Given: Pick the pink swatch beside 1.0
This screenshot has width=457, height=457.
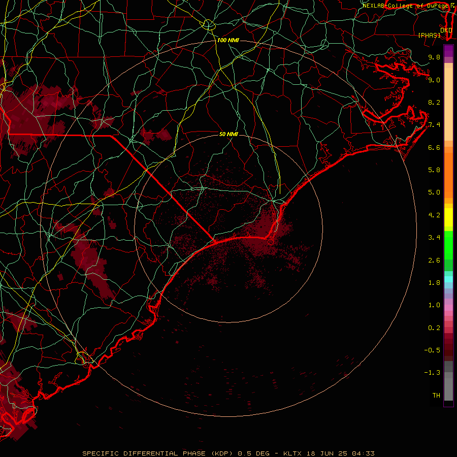Looking at the screenshot, I should [x=448, y=308].
